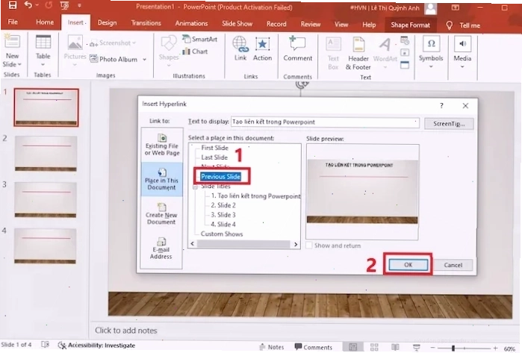Select 3. Slide 3 in the tree
This screenshot has height=353, width=522.
[x=223, y=215]
